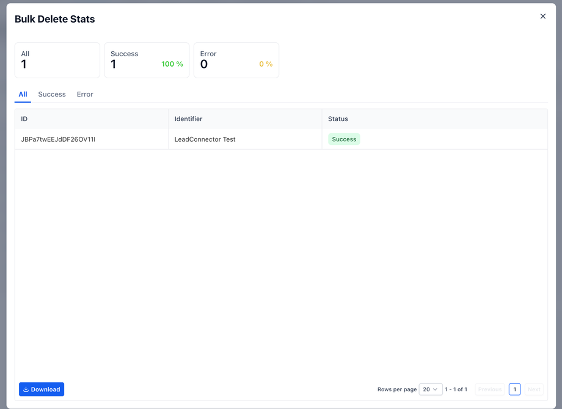
Task: Open the Rows per page dropdown
Action: point(430,389)
